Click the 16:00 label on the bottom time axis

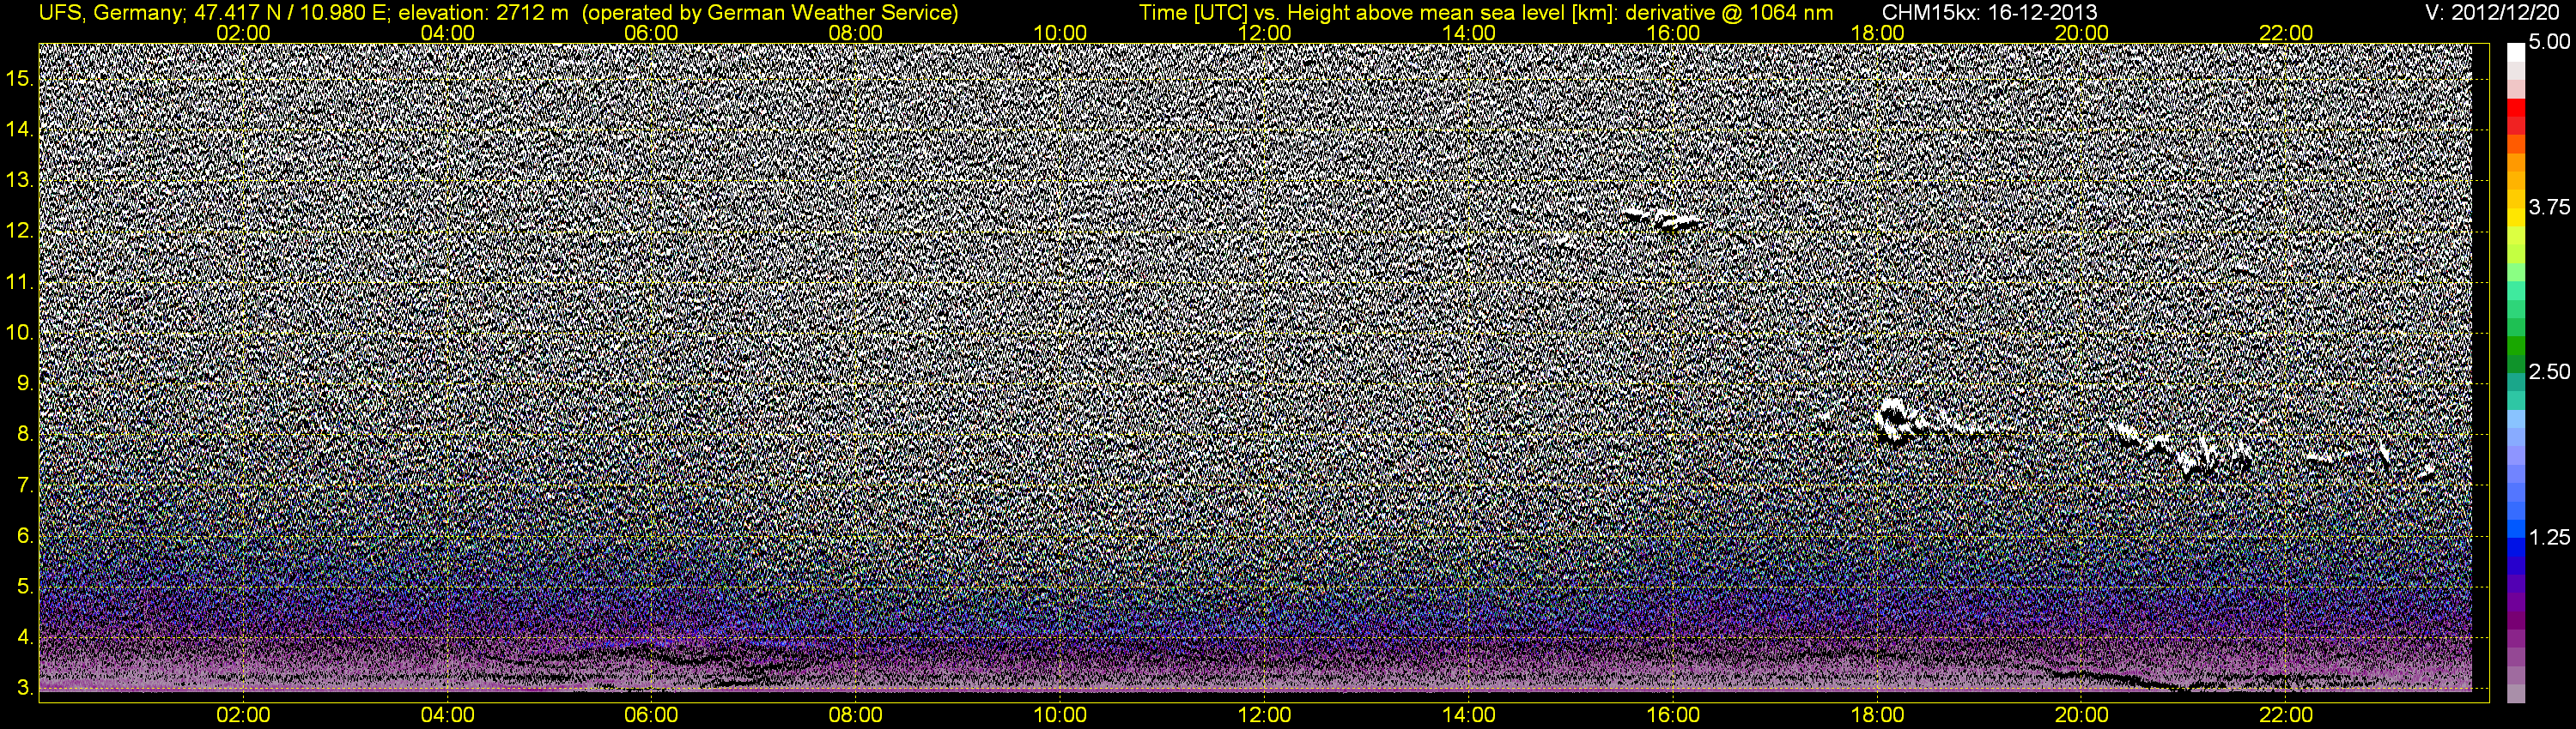[1673, 715]
